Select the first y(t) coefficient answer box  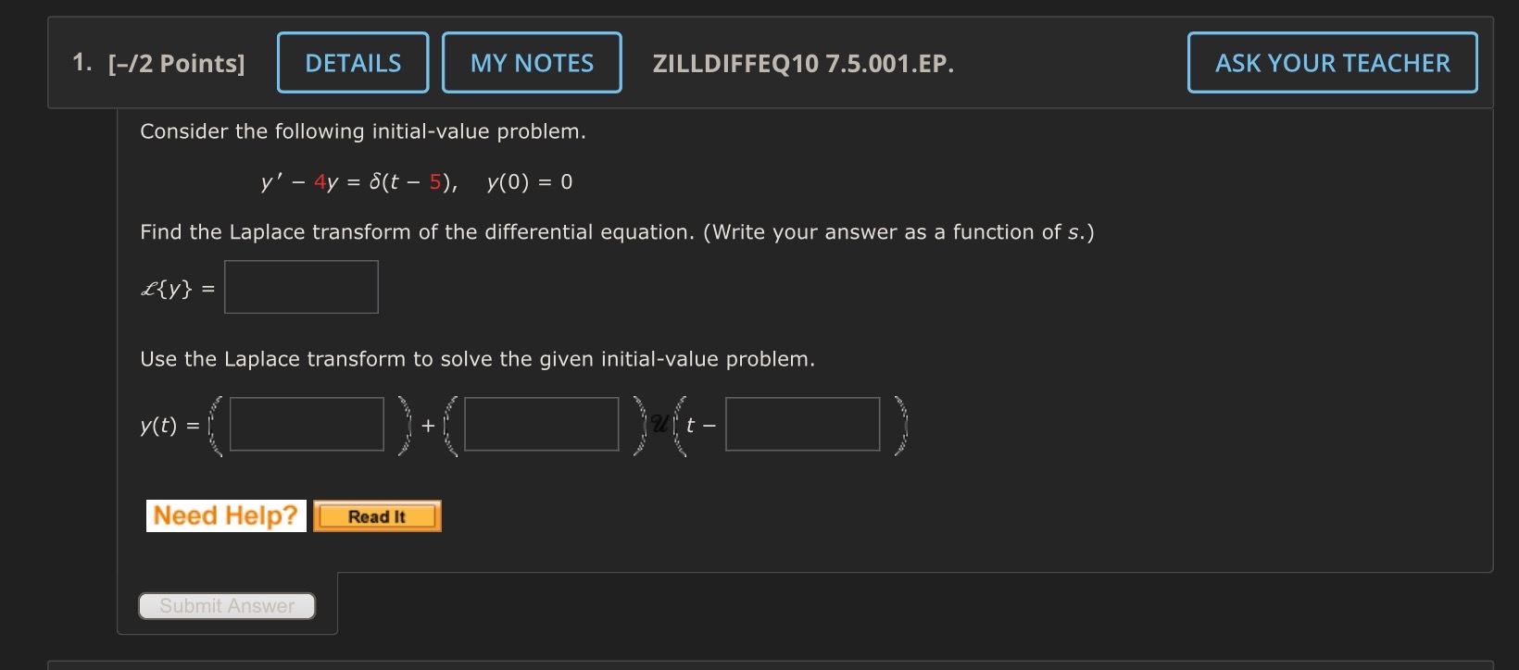click(306, 424)
